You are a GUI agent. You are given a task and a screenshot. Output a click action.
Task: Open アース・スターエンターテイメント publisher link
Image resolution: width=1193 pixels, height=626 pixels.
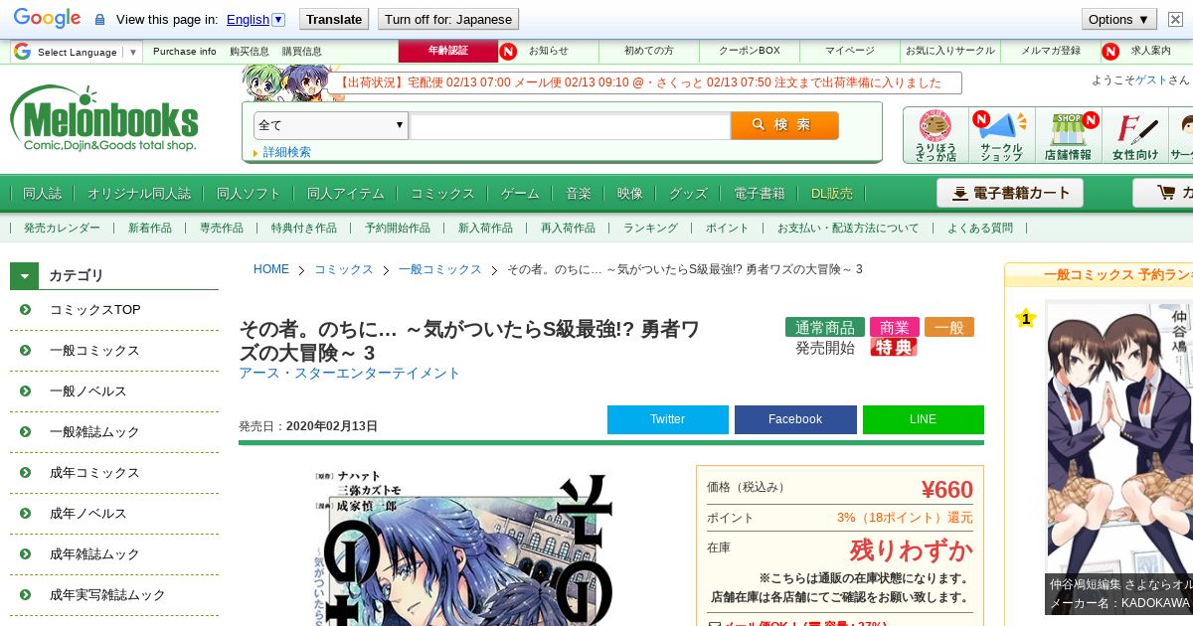(350, 373)
